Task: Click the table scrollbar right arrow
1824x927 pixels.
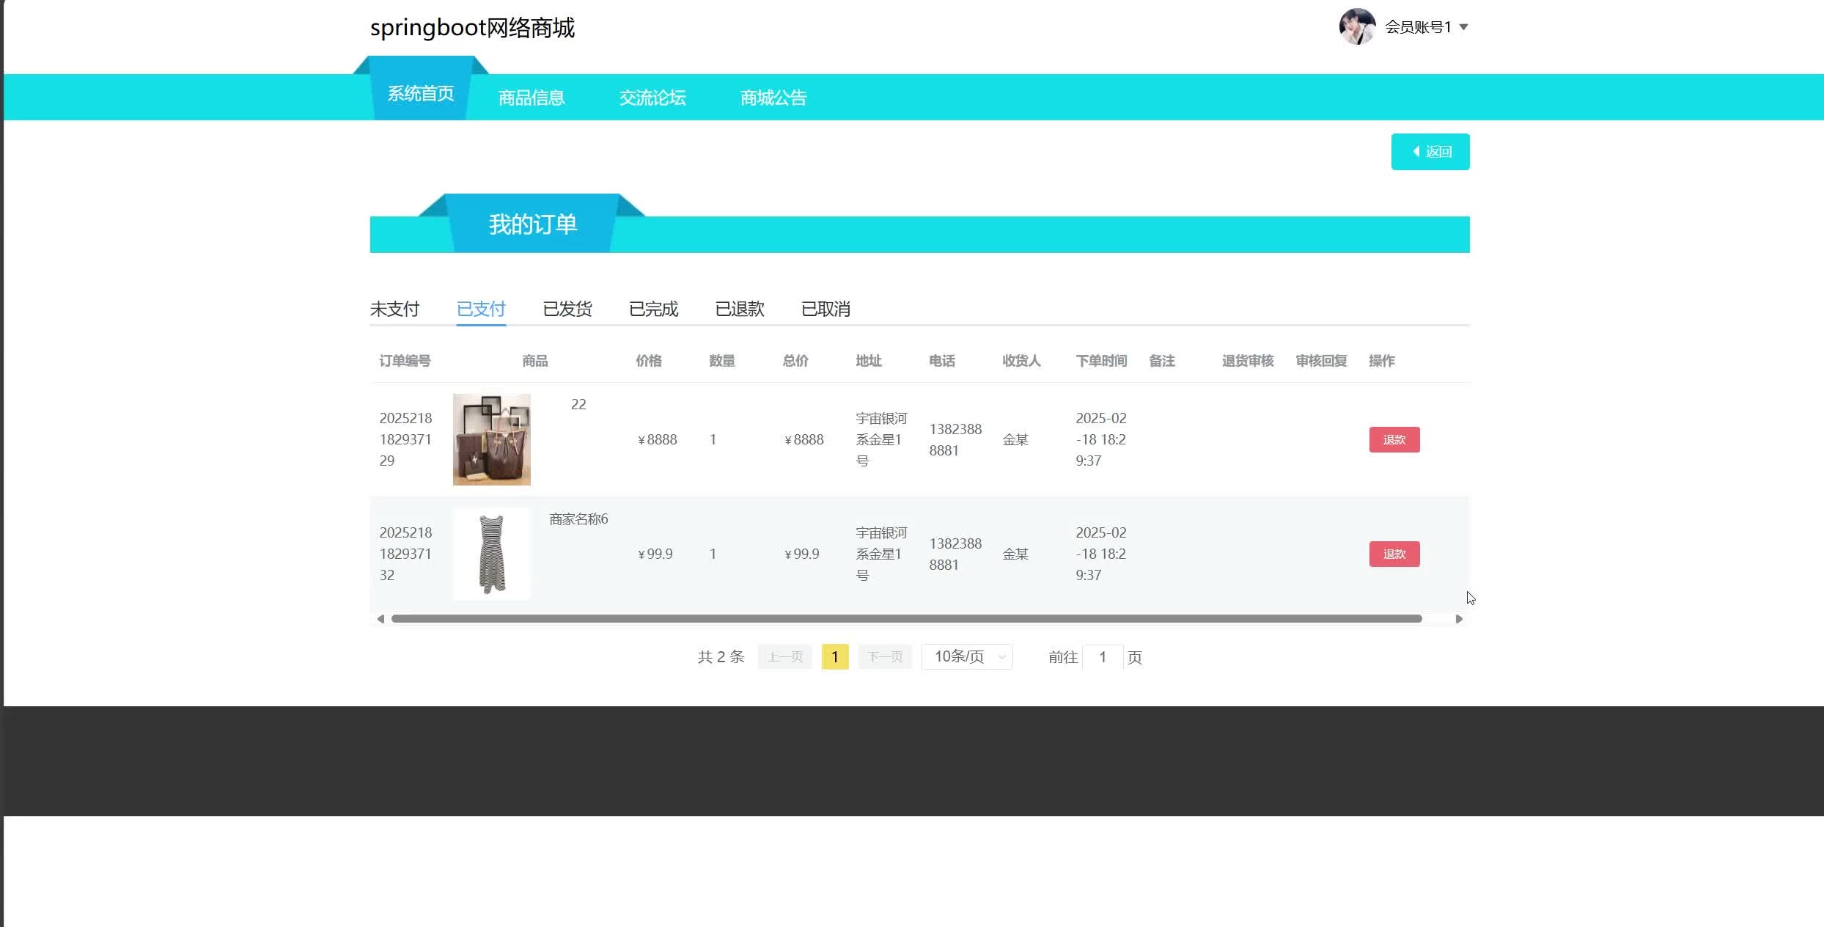Action: tap(1459, 619)
